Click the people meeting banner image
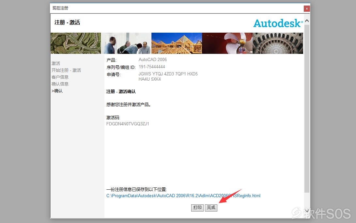 coord(126,43)
